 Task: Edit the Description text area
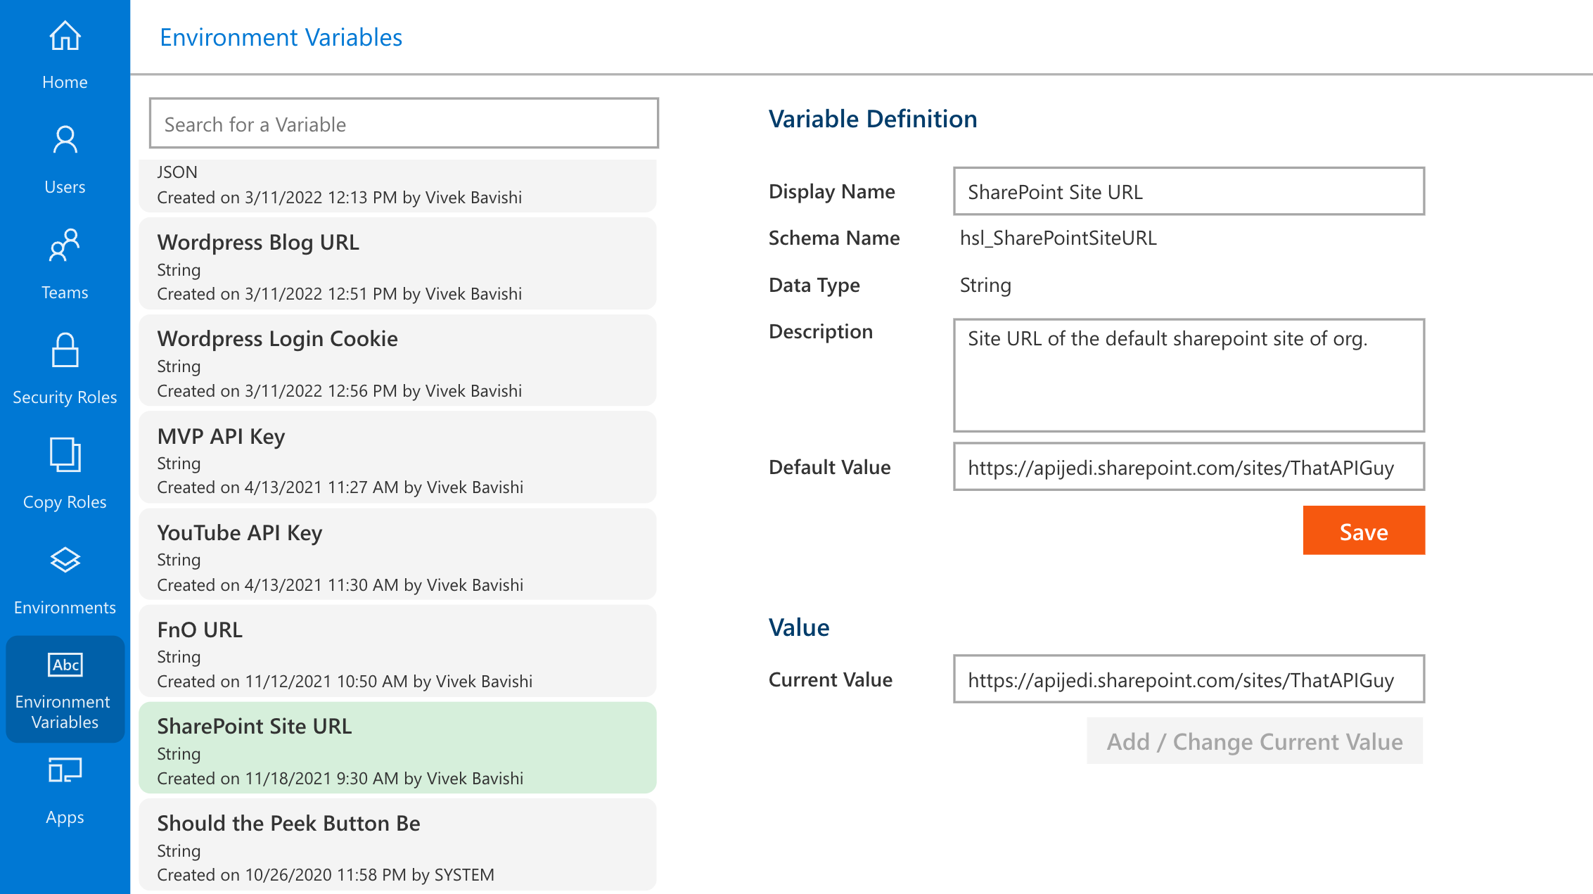tap(1189, 376)
